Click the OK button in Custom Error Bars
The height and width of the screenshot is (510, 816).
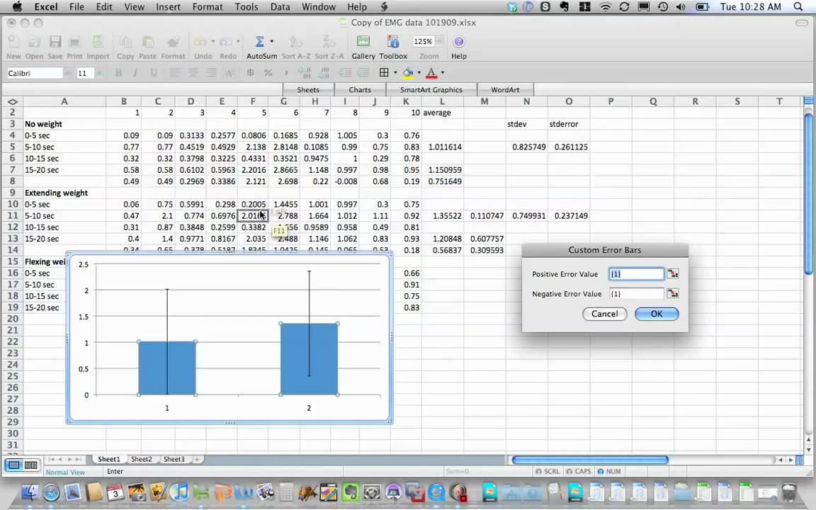(657, 314)
